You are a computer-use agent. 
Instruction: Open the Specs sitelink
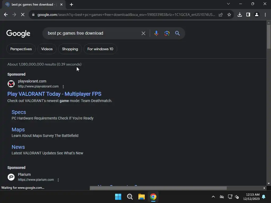[x=19, y=112]
